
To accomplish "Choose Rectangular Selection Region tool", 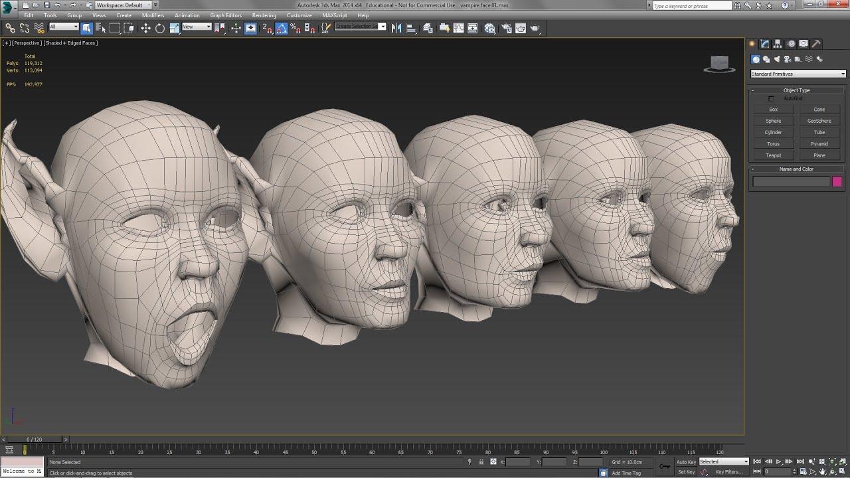I will point(115,28).
